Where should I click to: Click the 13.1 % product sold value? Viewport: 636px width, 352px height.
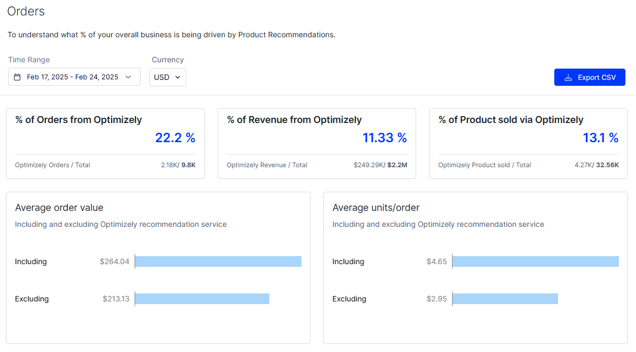pyautogui.click(x=600, y=137)
